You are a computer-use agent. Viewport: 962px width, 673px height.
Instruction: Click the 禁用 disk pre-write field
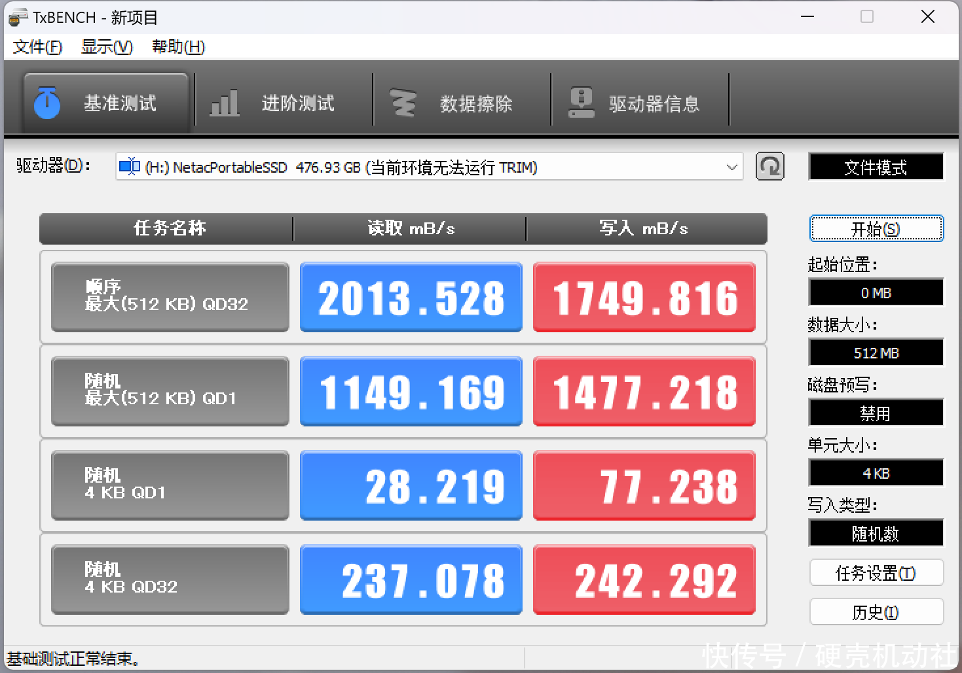[x=876, y=413]
